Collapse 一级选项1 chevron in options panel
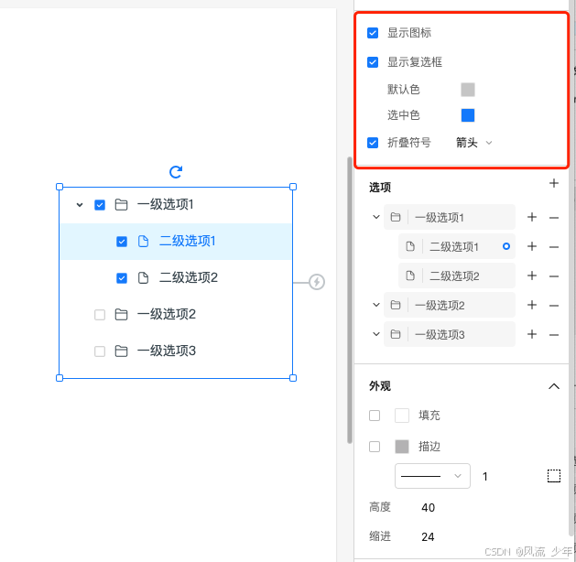The width and height of the screenshot is (576, 562). click(x=376, y=217)
